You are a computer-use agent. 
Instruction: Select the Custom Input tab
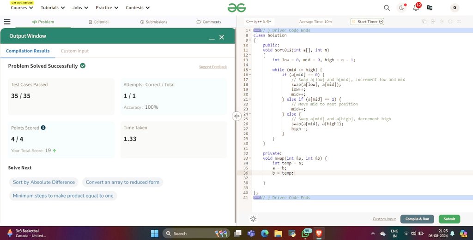75,51
